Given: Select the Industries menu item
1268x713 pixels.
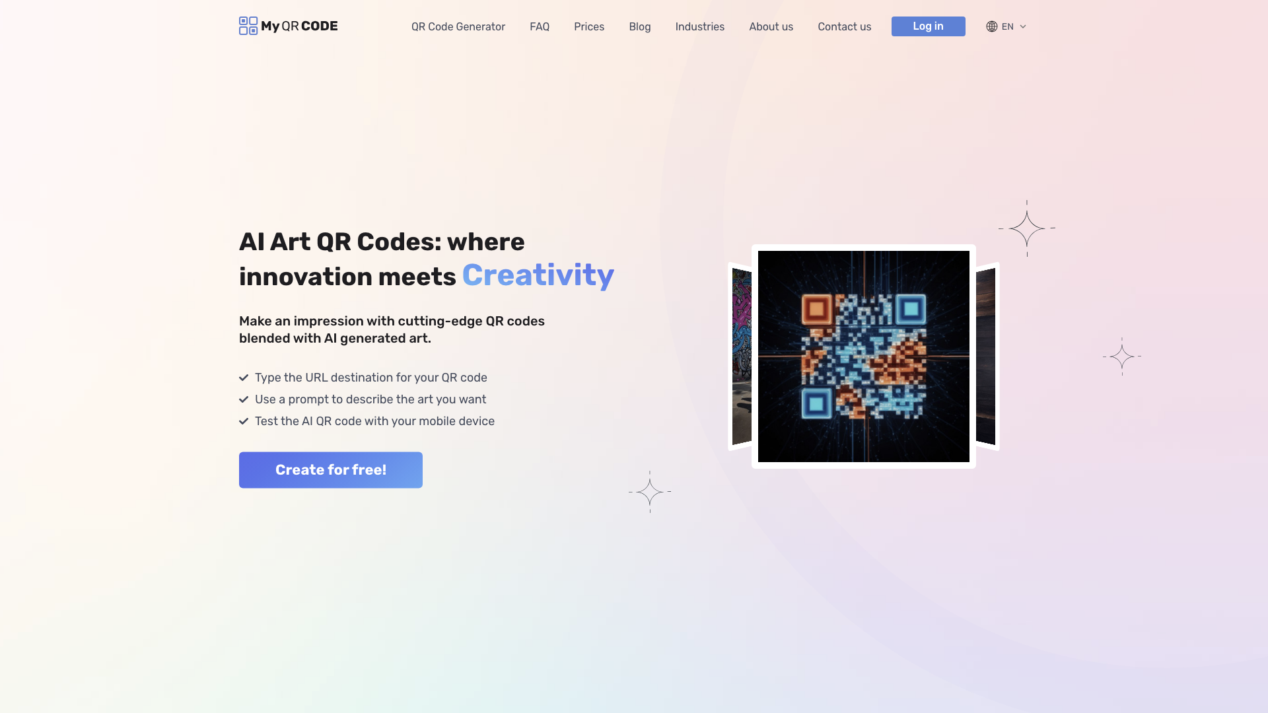Looking at the screenshot, I should click(x=700, y=26).
